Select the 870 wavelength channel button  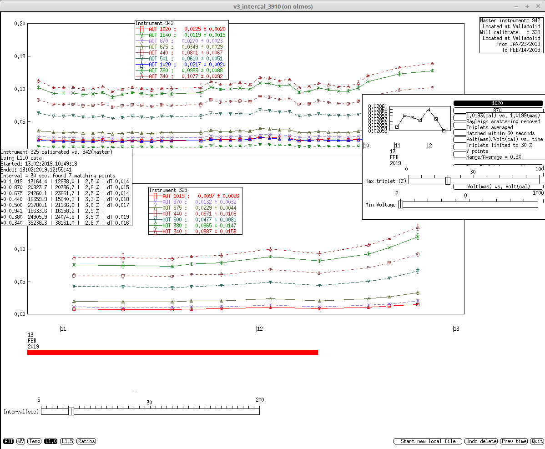click(498, 110)
